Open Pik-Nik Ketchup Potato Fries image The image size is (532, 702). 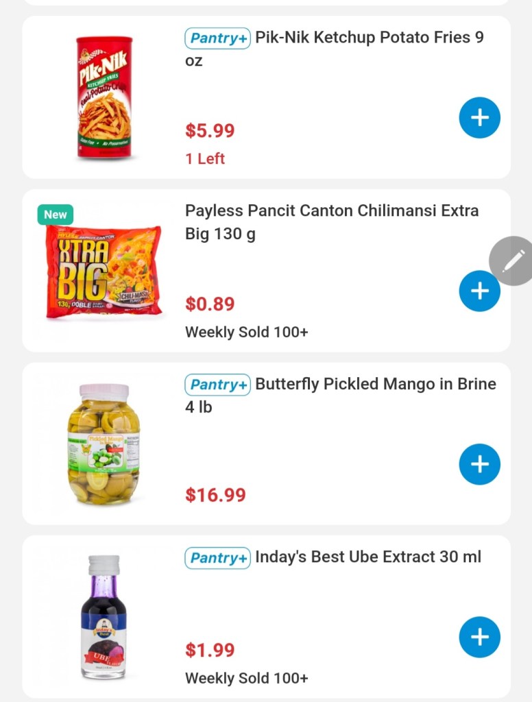point(104,97)
